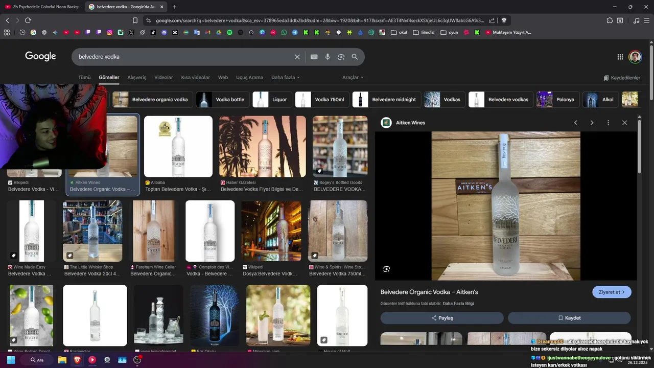Open three-dot options in image preview panel

coord(608,123)
